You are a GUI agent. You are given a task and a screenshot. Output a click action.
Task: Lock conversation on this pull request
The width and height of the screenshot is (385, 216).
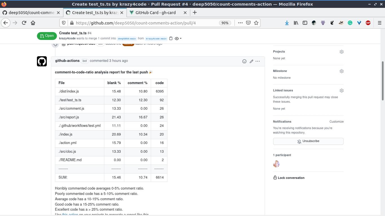(289, 178)
